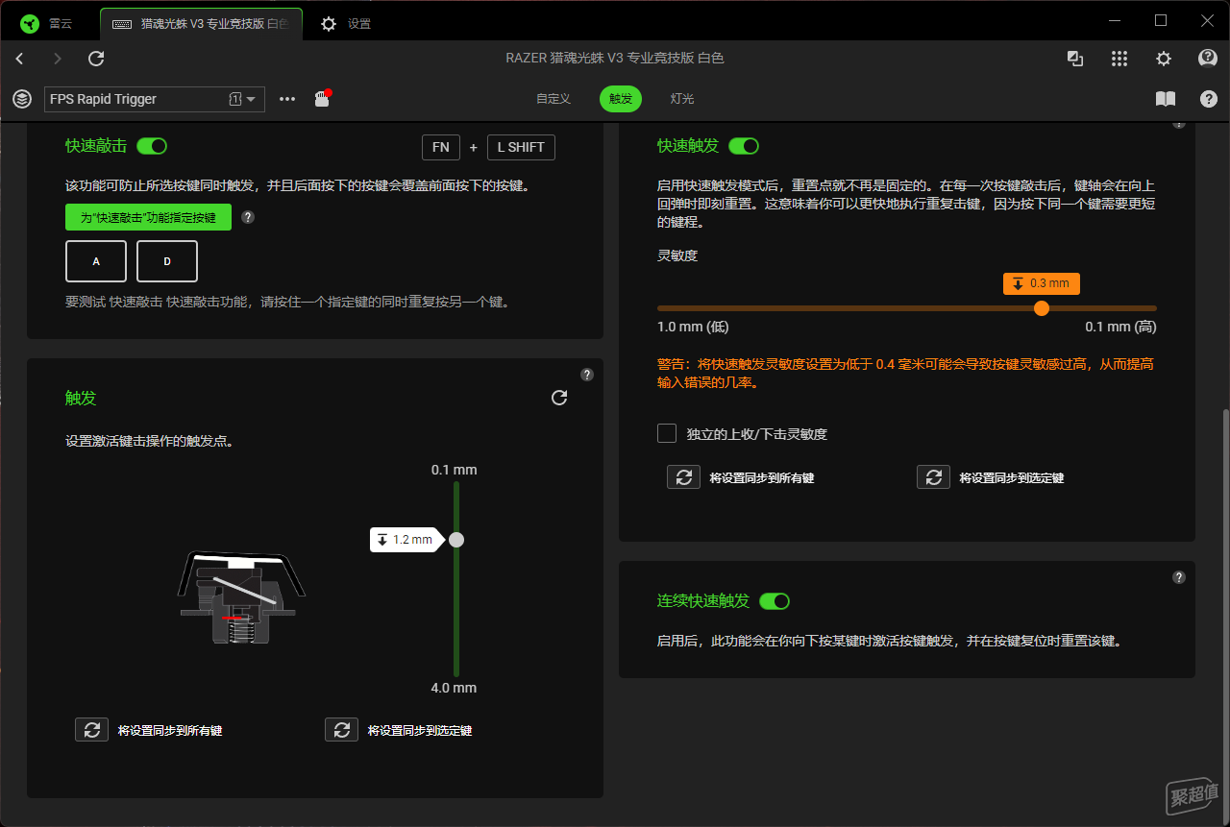Click the profile layers icon
This screenshot has width=1230, height=827.
pyautogui.click(x=22, y=99)
